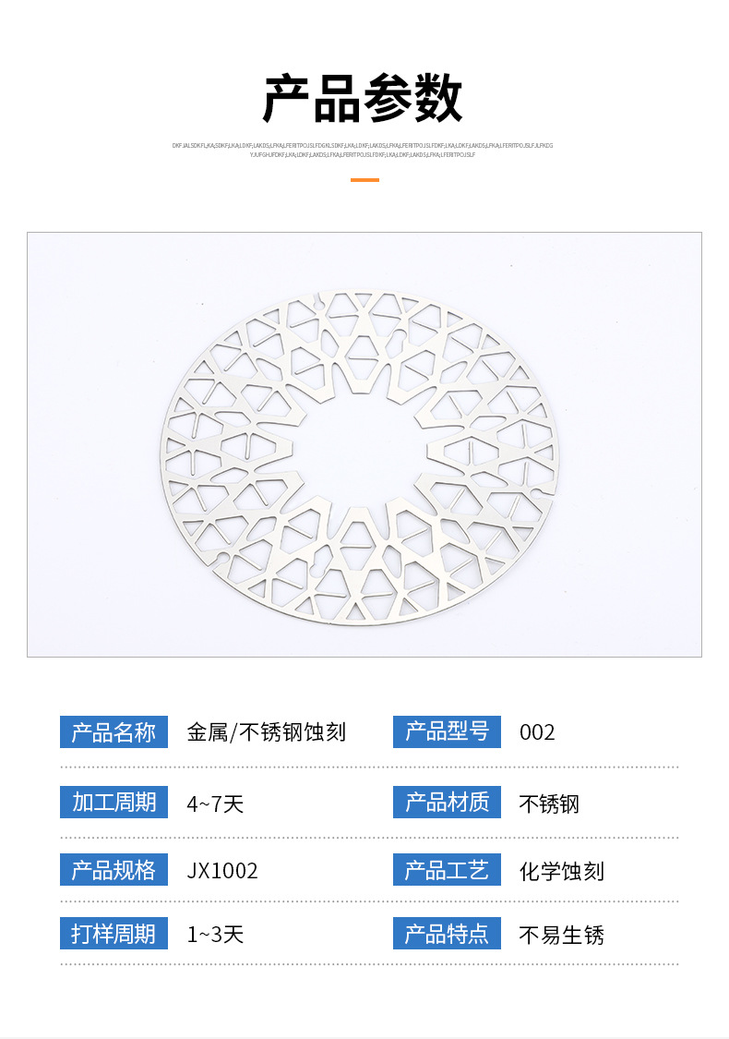Click the 1~3天 sampling time value
729x1039 pixels.
tap(215, 935)
